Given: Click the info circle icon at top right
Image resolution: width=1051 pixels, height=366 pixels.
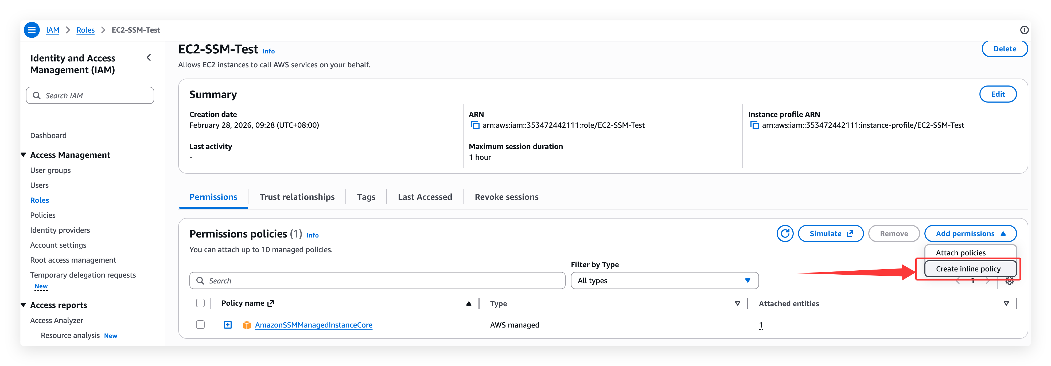Looking at the screenshot, I should click(1024, 30).
